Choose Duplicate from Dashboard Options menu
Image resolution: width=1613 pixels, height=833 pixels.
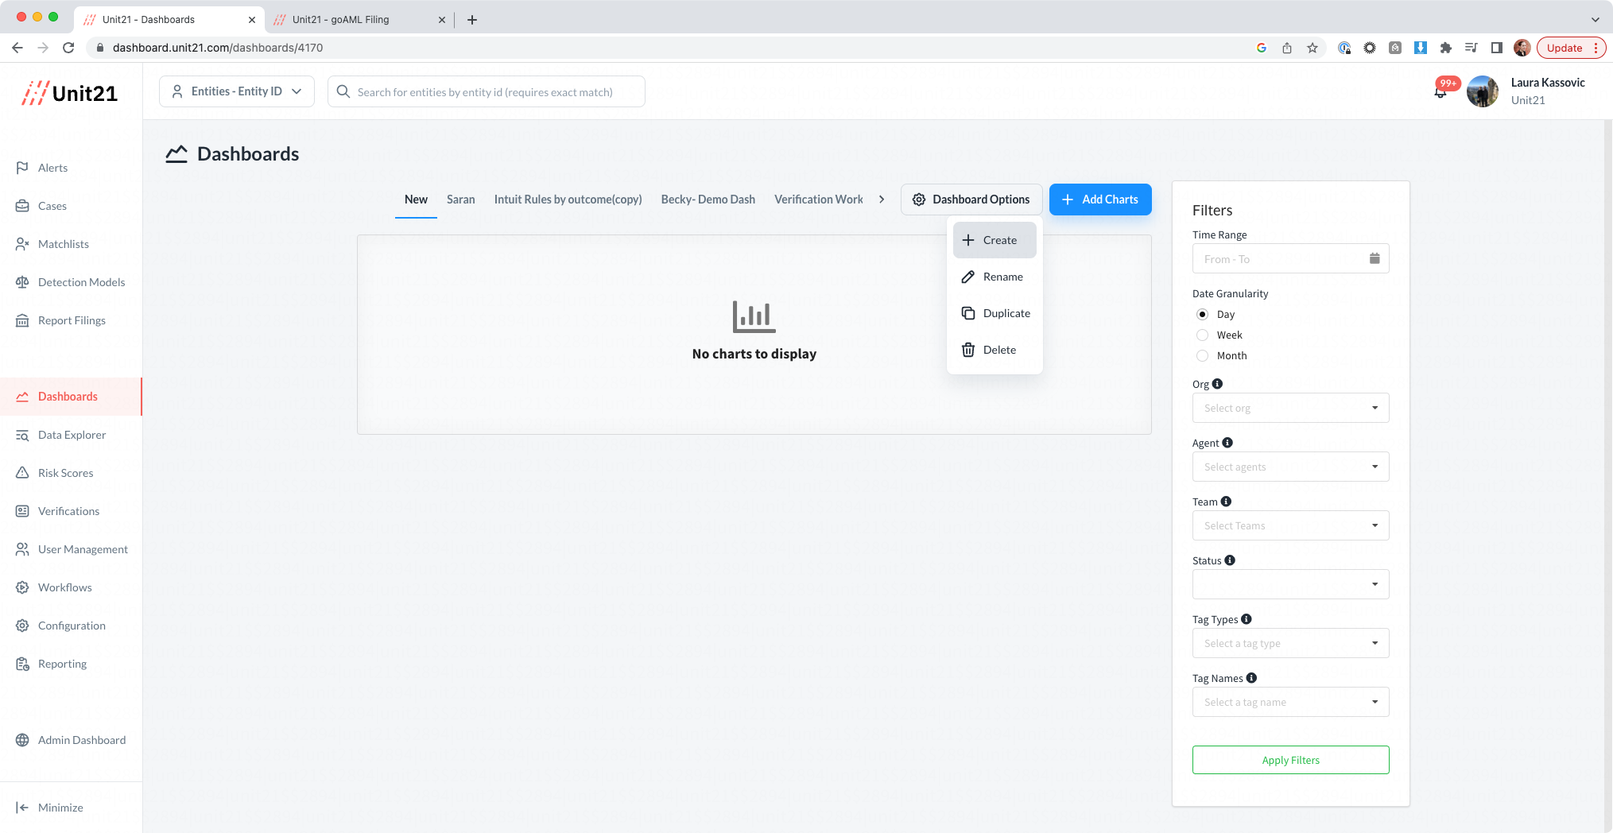pos(995,313)
